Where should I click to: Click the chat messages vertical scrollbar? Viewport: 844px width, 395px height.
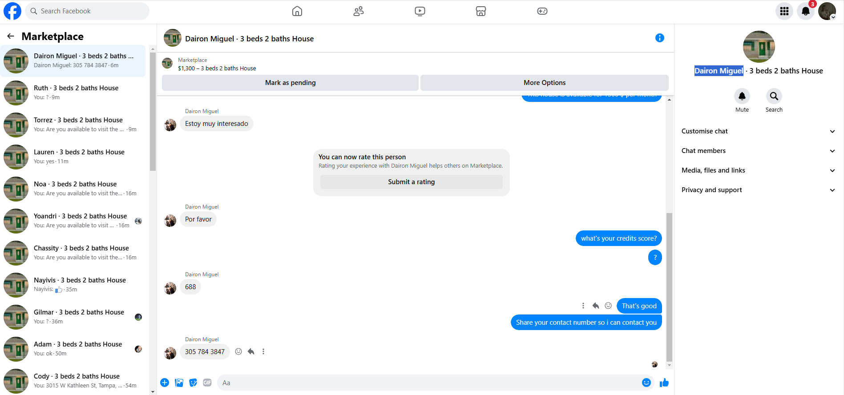[x=669, y=287]
